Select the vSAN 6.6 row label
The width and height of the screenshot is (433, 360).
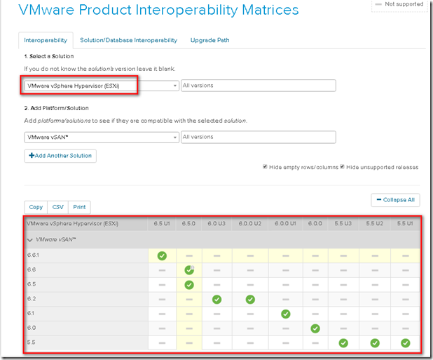(32, 270)
